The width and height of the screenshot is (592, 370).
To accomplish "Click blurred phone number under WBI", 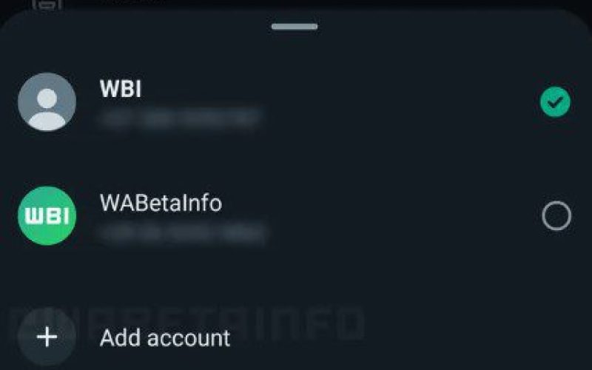I will (179, 118).
